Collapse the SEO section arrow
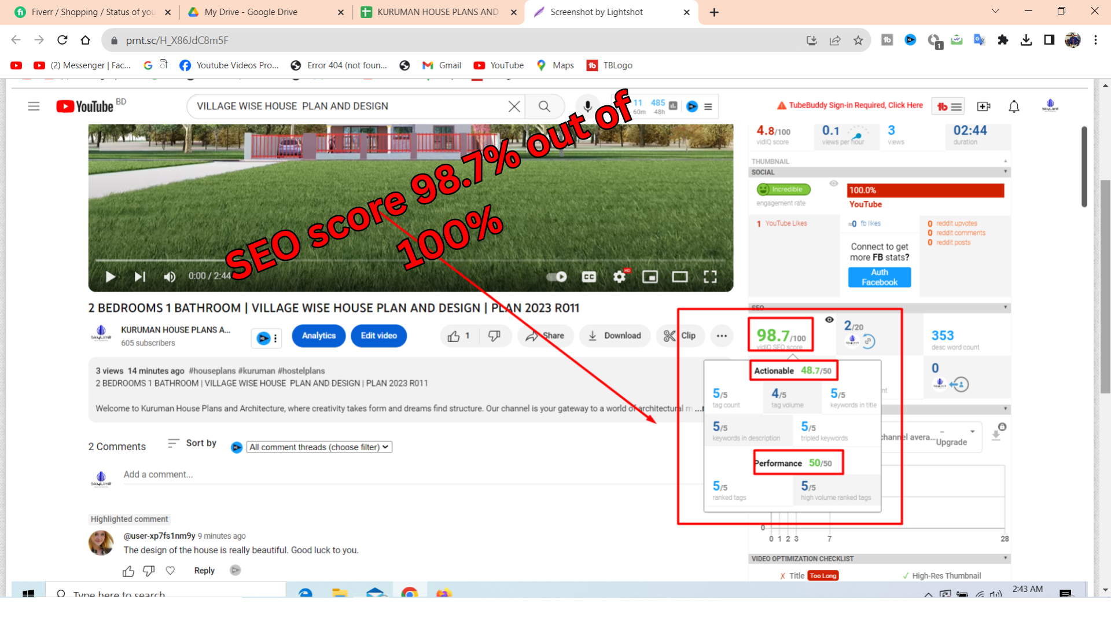 click(x=1005, y=307)
